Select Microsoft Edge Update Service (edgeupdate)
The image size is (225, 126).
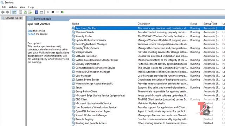pyautogui.click(x=100, y=96)
